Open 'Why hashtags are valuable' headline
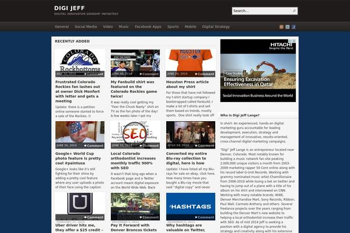Viewport: 350px width, 233px height. click(x=185, y=228)
